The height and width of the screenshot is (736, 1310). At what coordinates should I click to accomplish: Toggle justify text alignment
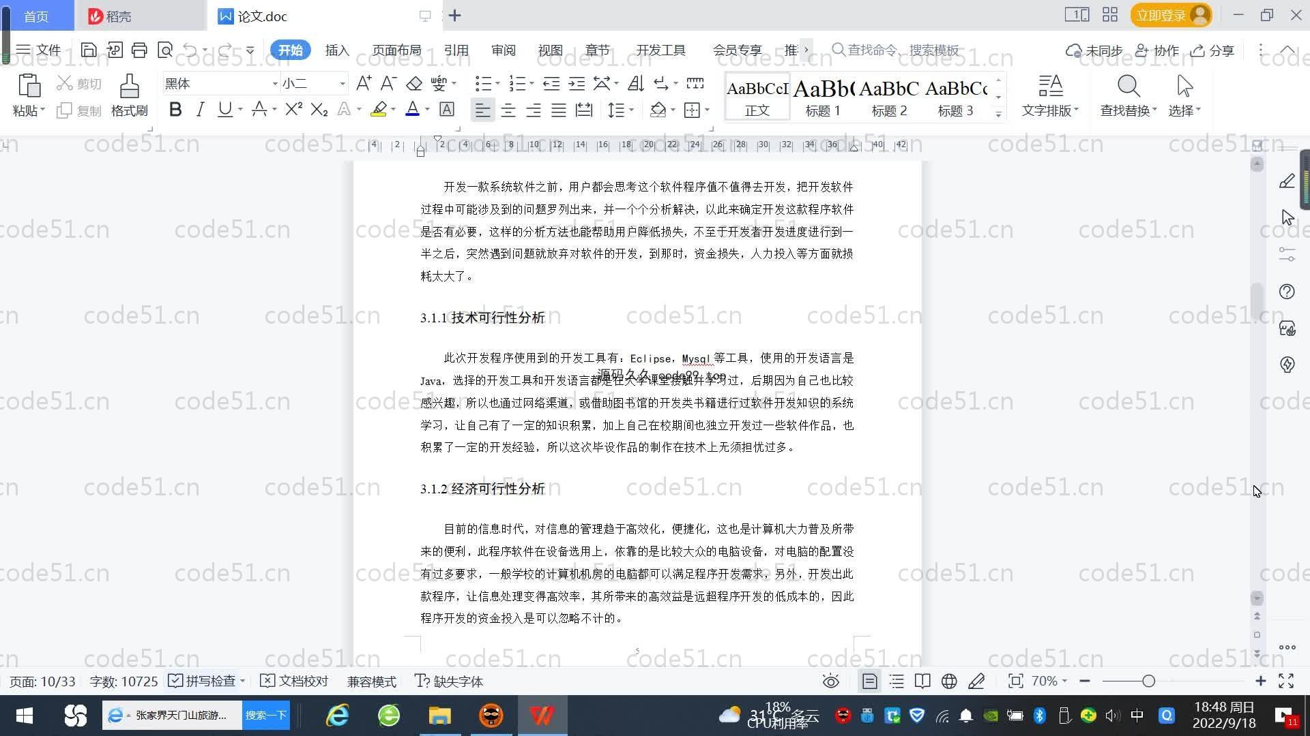[x=558, y=109]
